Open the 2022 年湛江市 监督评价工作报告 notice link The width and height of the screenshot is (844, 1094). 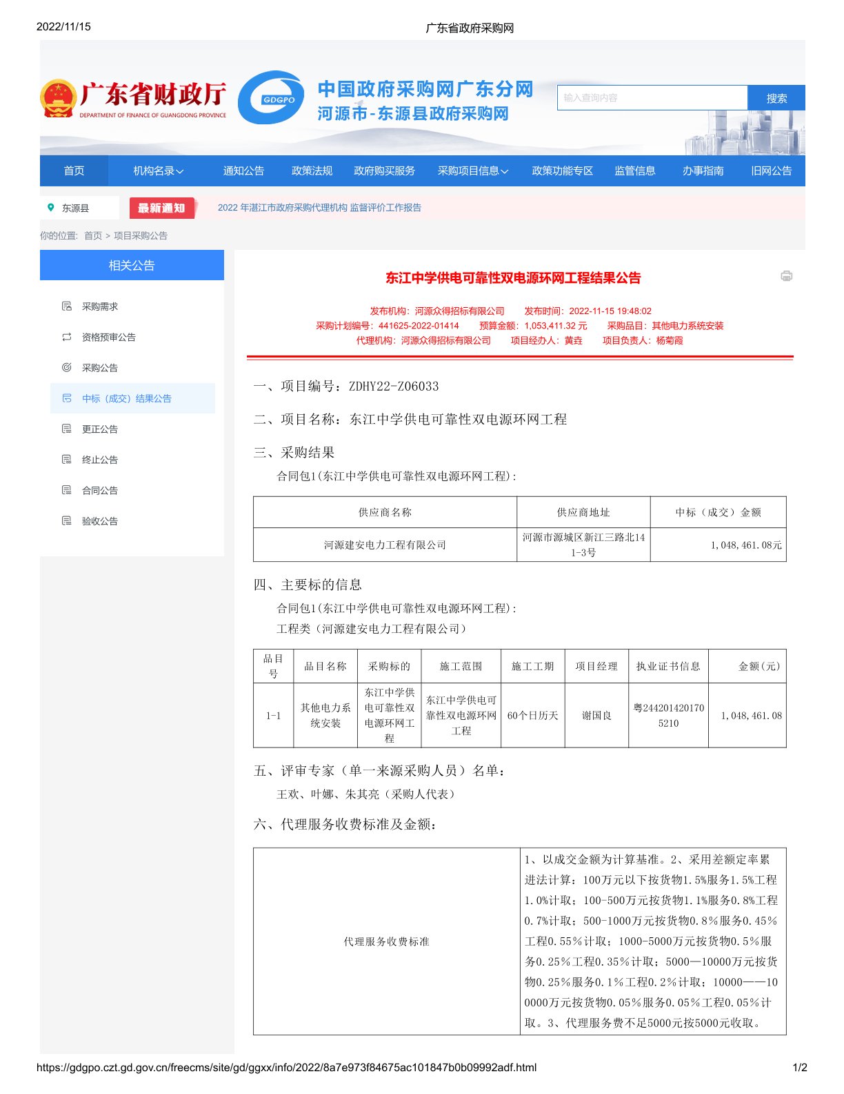tap(319, 208)
